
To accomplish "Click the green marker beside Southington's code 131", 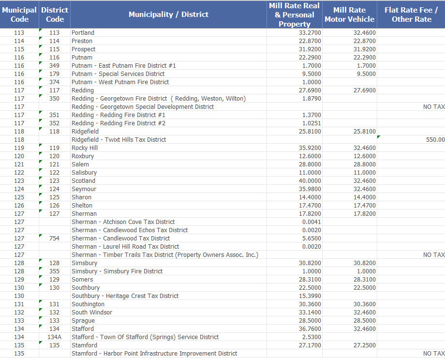I will click(40, 302).
